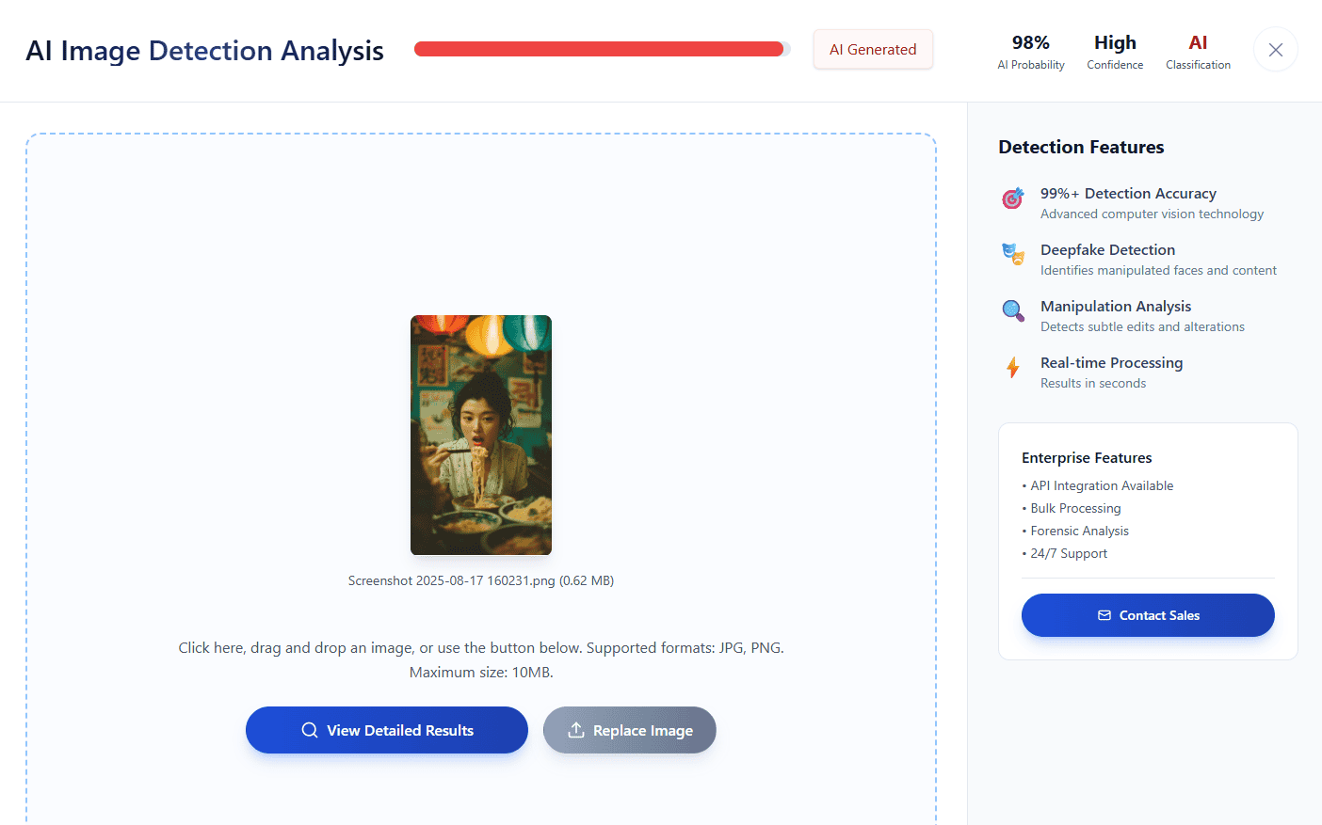1322x825 pixels.
Task: Click the Enterprise Features heading
Action: (1087, 457)
